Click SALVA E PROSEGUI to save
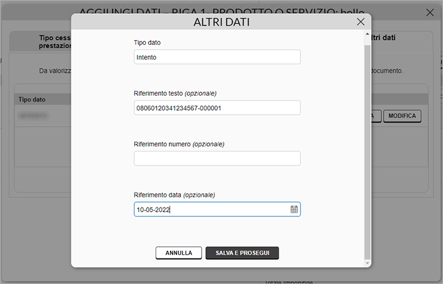This screenshot has height=284, width=443. [242, 253]
